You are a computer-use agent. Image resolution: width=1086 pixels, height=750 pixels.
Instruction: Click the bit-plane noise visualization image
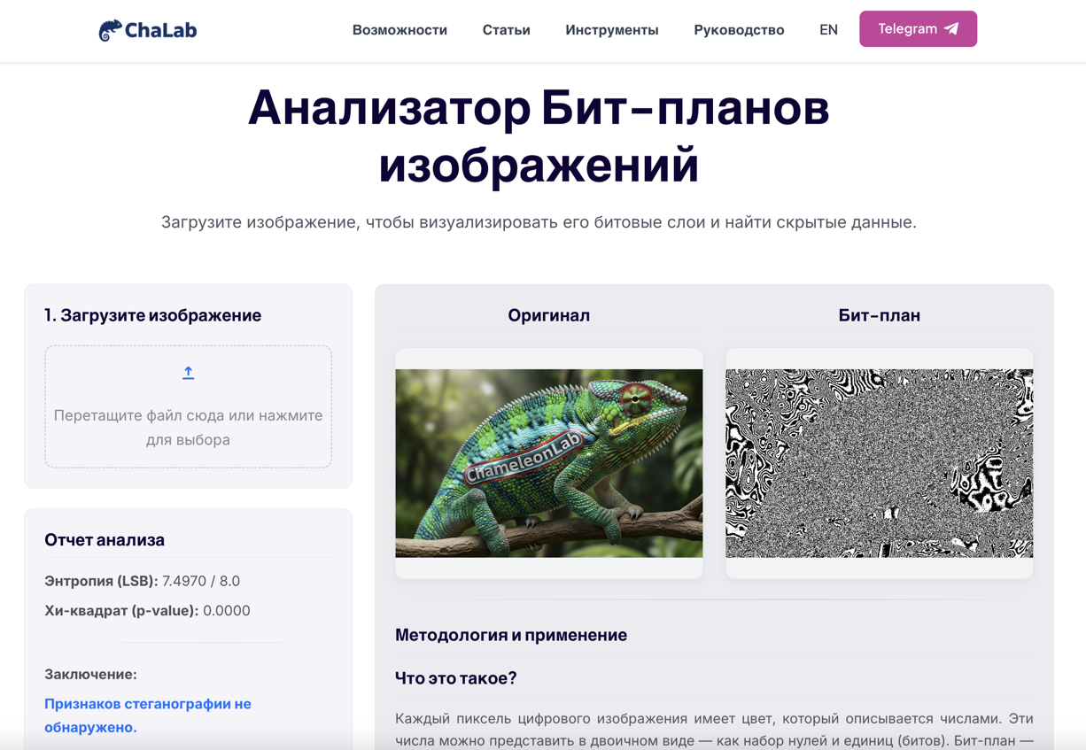879,462
